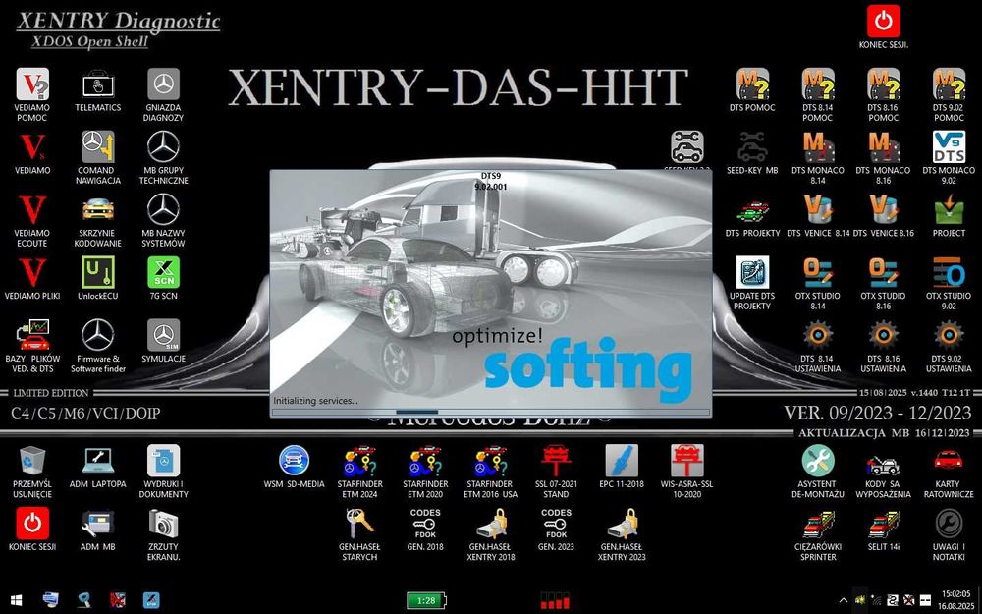The image size is (982, 614).
Task: Open UWAGI I NOTATKI icon
Action: [x=949, y=524]
